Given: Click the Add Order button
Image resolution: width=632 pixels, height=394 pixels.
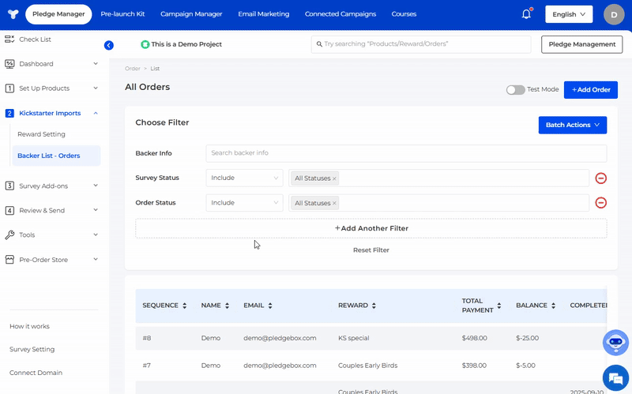Looking at the screenshot, I should (x=590, y=90).
